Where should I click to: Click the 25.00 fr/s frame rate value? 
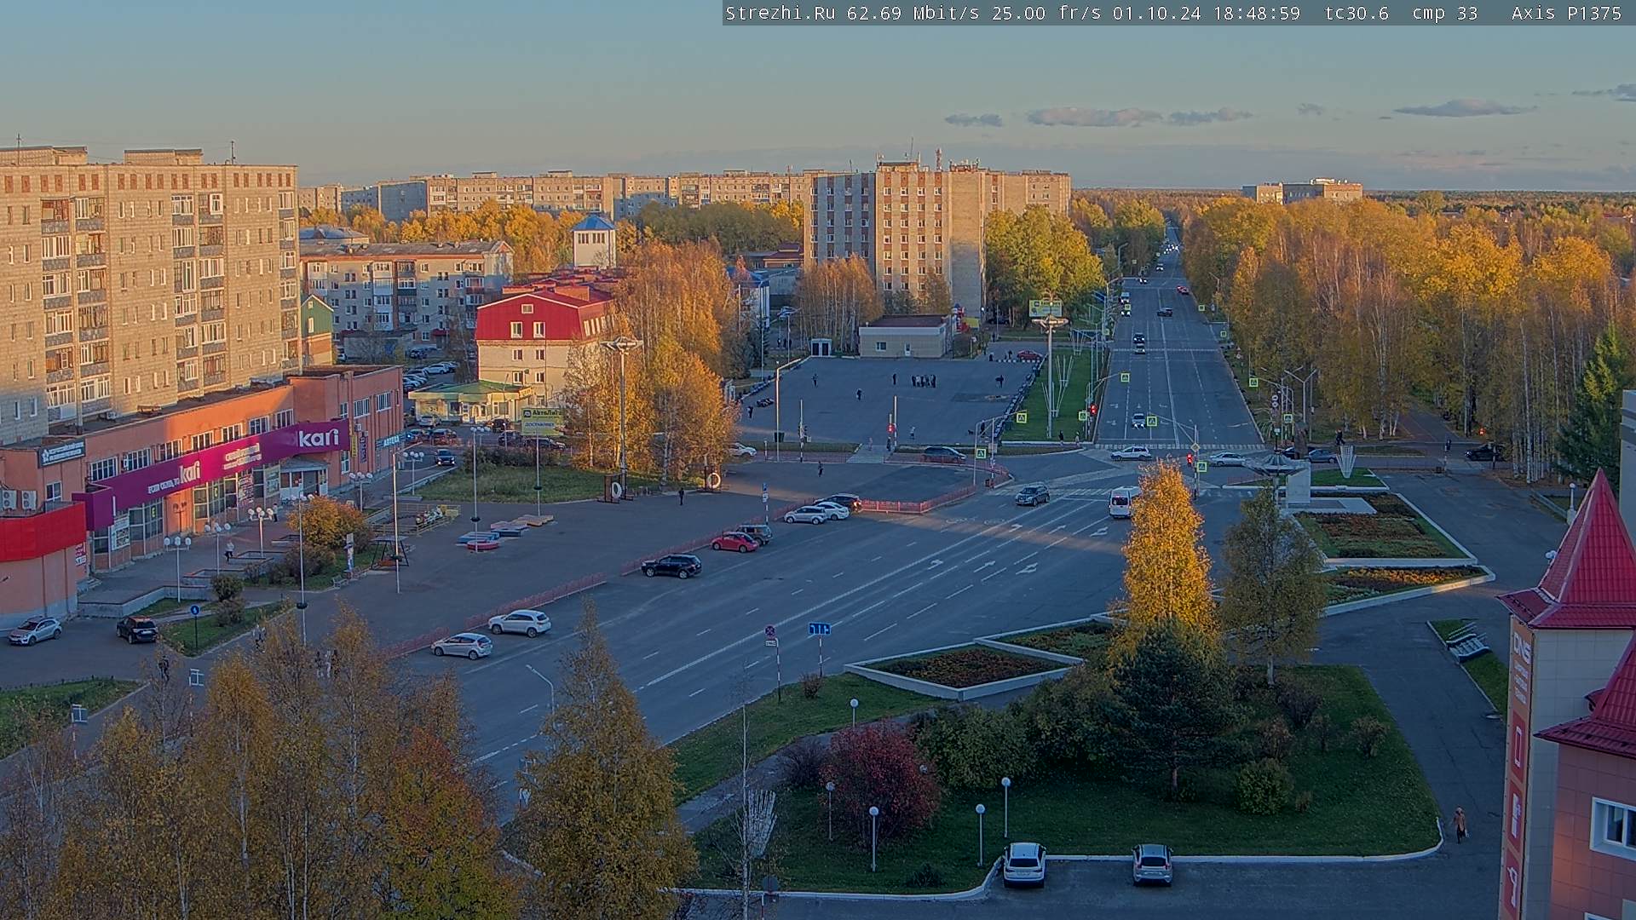(1046, 13)
